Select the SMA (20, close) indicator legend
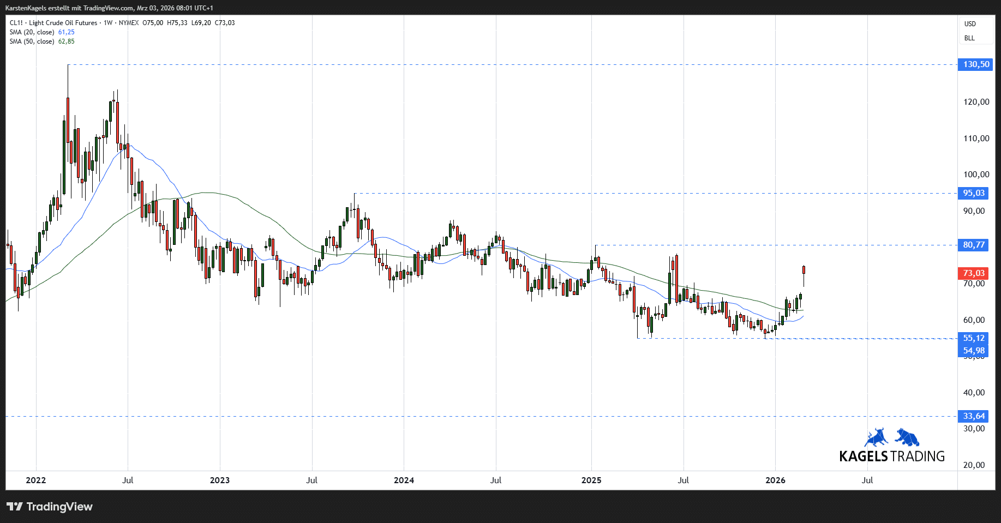The width and height of the screenshot is (1001, 523). click(32, 32)
